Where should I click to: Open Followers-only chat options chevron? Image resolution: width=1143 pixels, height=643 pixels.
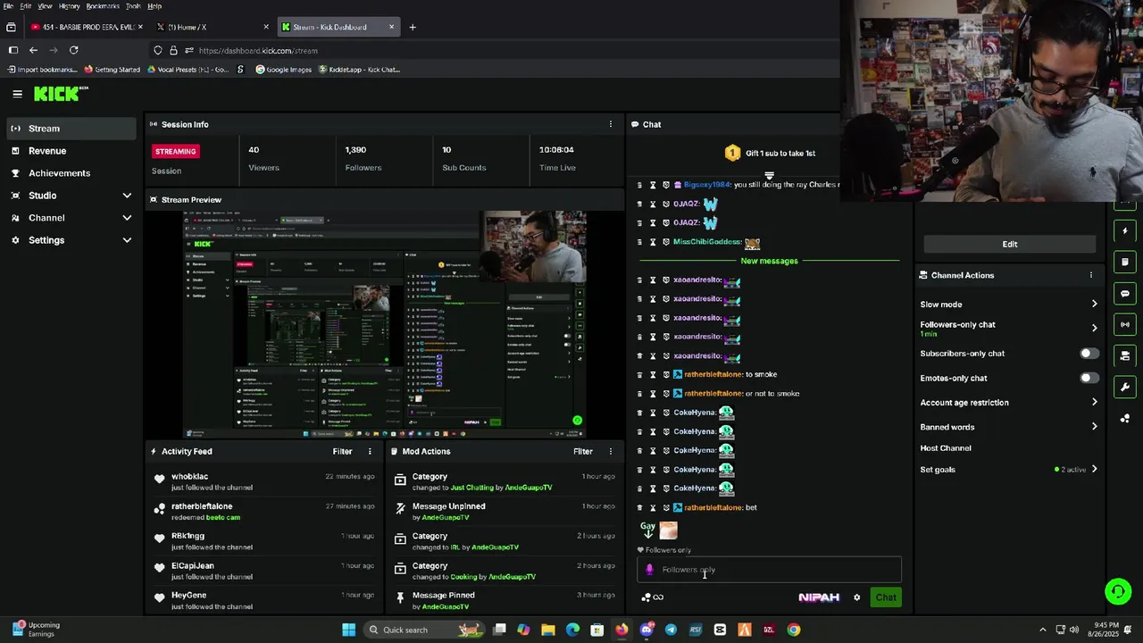1094,328
